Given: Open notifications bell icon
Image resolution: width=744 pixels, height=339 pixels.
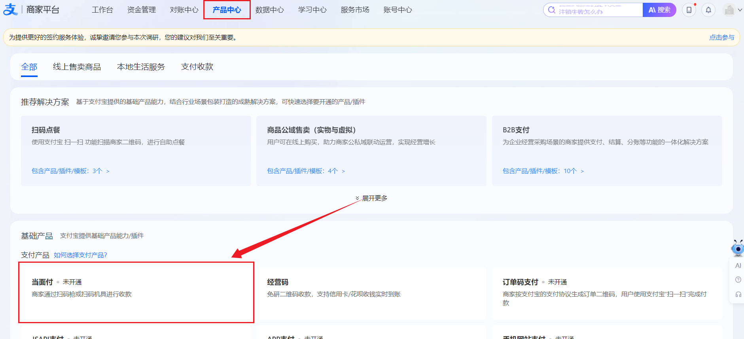Looking at the screenshot, I should tap(708, 10).
